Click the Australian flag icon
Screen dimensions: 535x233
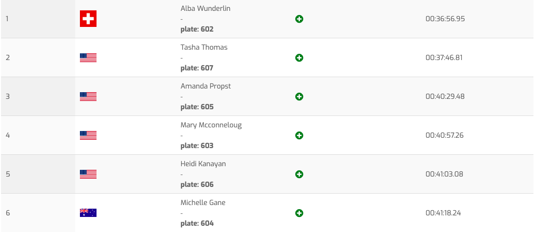coord(88,213)
